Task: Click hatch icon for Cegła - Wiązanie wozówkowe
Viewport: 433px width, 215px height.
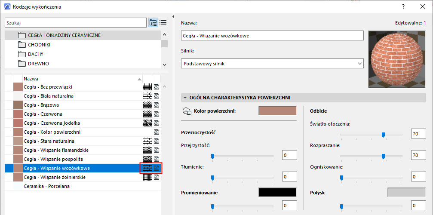Action: pyautogui.click(x=147, y=168)
